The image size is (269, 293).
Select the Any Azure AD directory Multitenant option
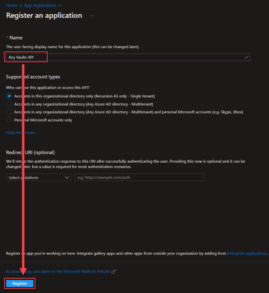(8, 104)
